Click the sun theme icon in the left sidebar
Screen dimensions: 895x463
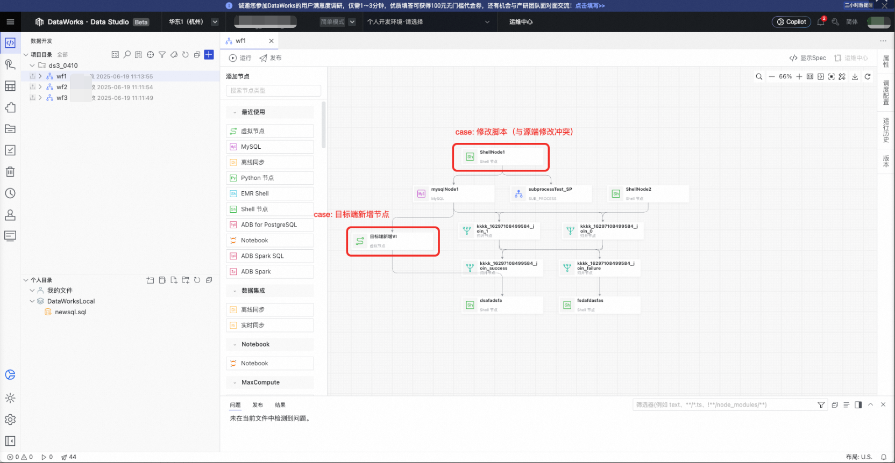click(x=10, y=398)
